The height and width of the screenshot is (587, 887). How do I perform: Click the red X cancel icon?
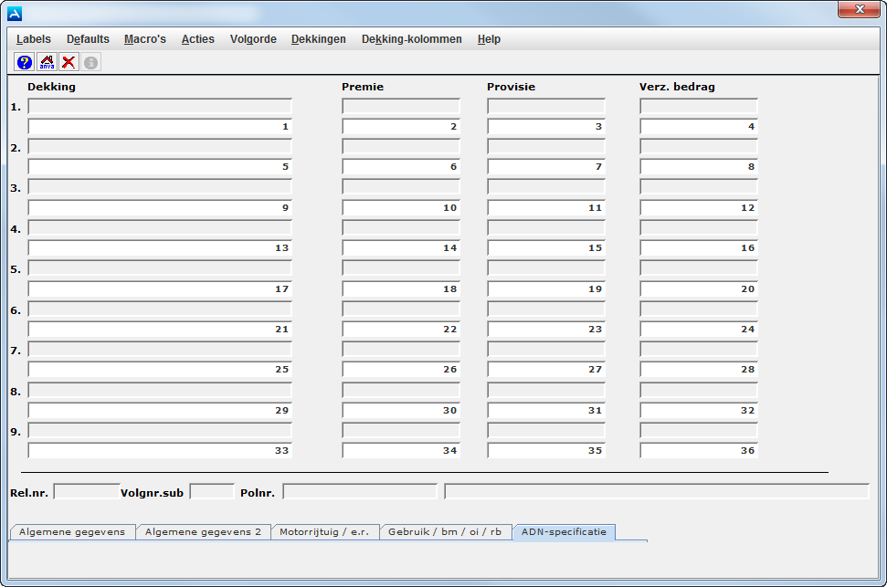tap(69, 61)
